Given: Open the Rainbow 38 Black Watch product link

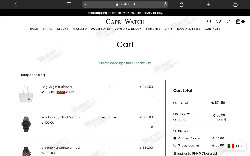Looking at the screenshot, I should coord(60,117).
